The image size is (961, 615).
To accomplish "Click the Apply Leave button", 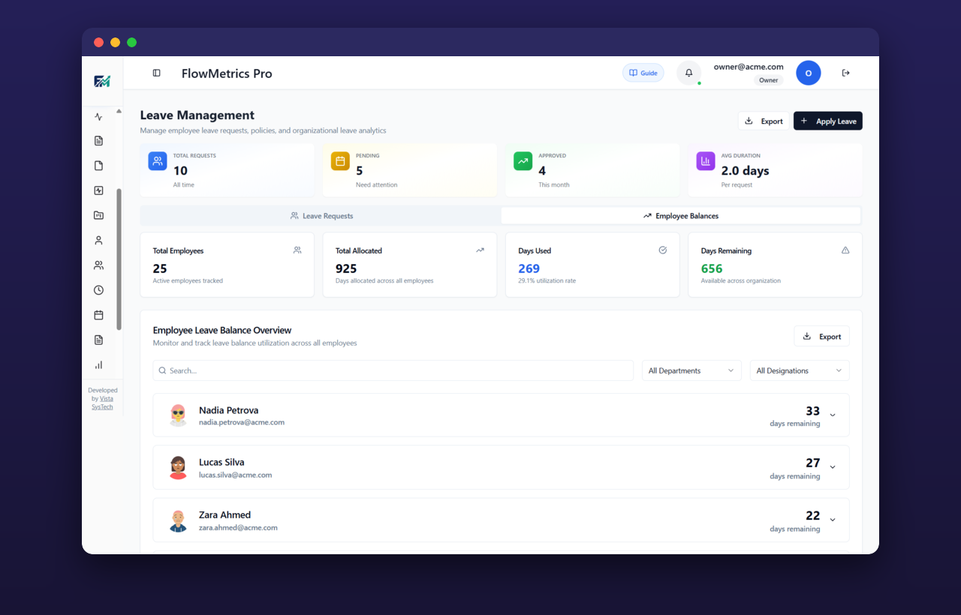I will [x=828, y=121].
